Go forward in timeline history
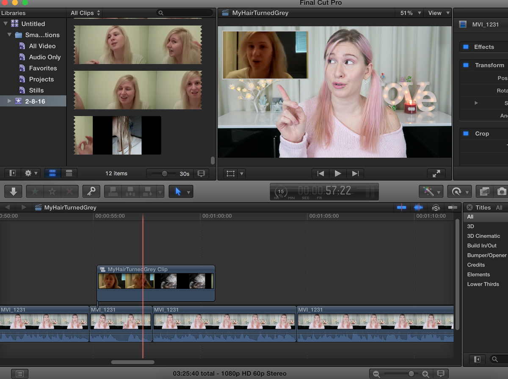This screenshot has height=379, width=508. (24, 207)
